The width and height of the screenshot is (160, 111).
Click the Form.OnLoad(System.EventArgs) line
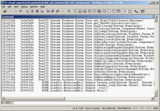tap(68, 45)
